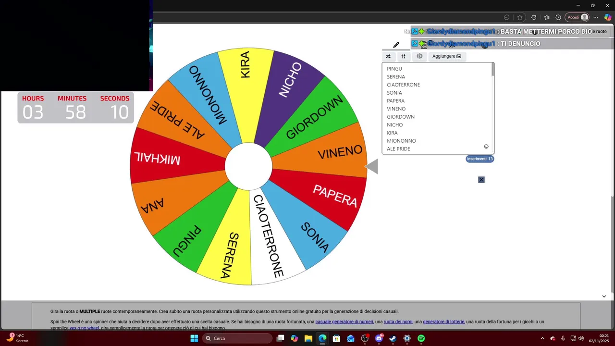Open File Explorer from the taskbar
The height and width of the screenshot is (346, 615).
point(308,338)
